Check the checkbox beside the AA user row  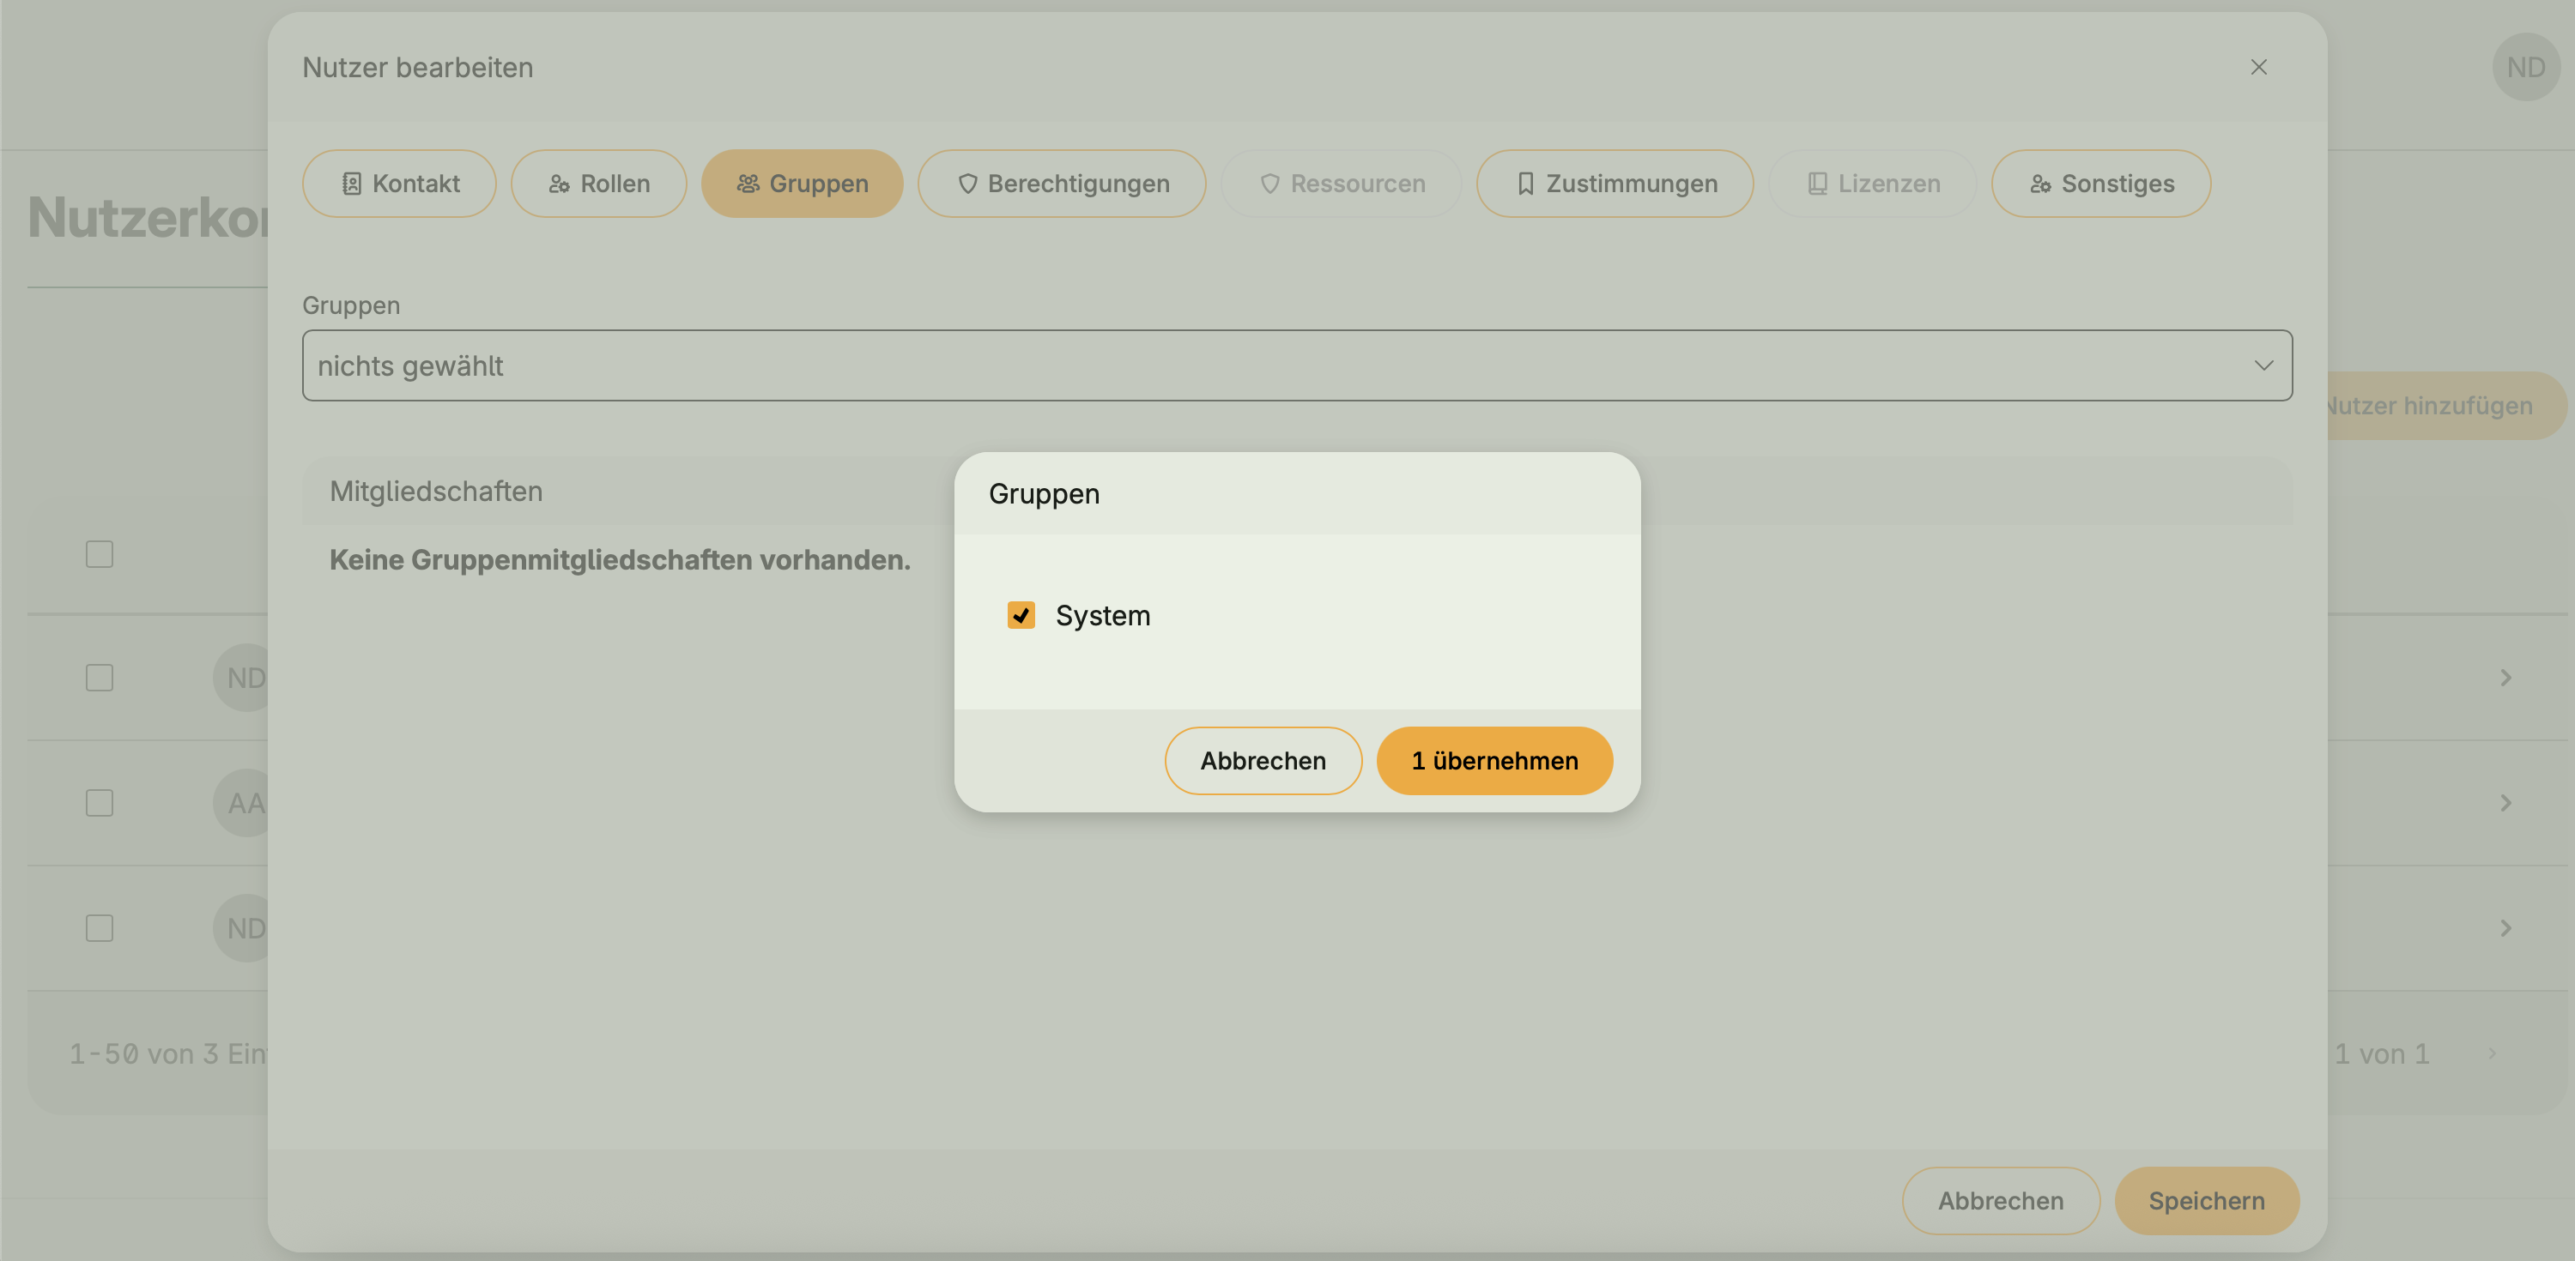[x=99, y=802]
